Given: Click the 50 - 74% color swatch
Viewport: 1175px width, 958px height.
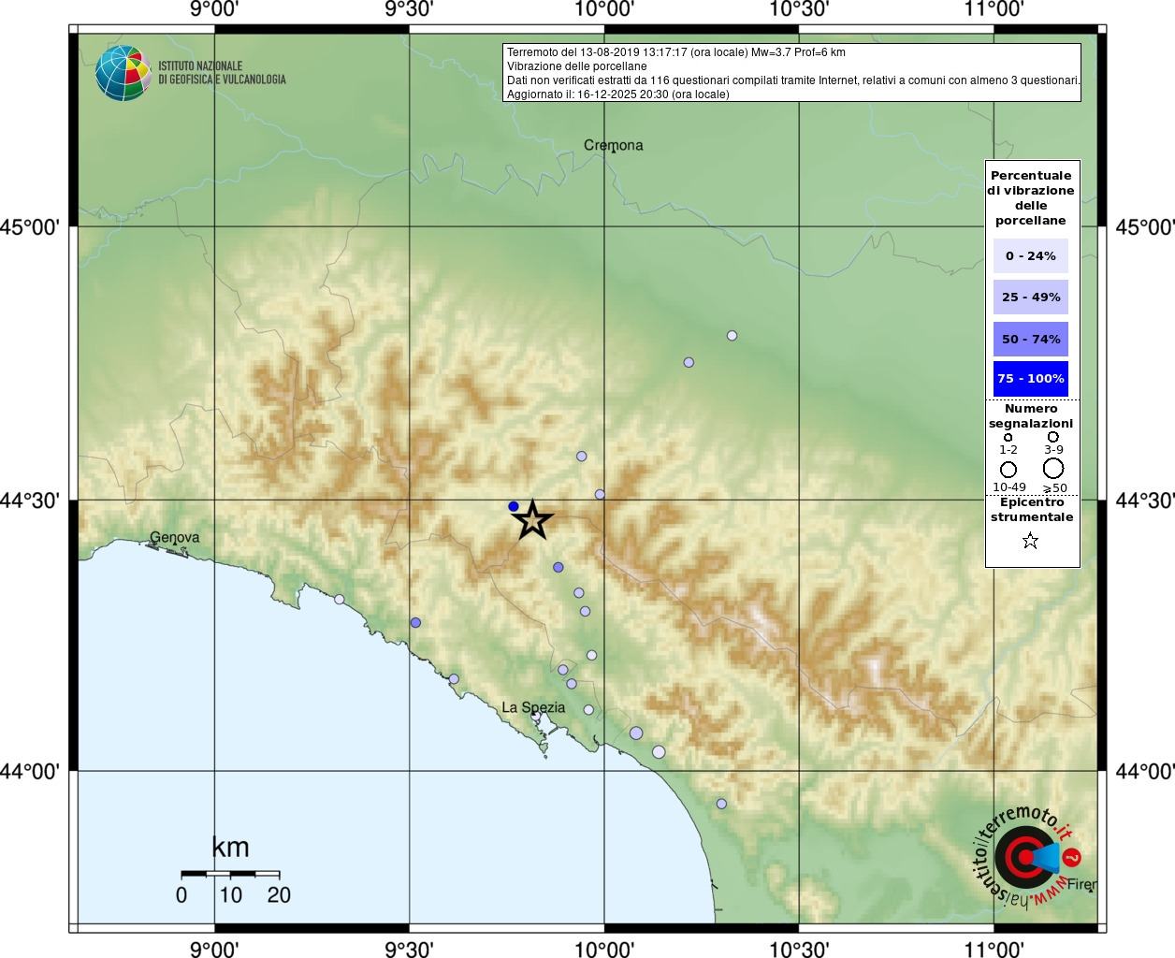Looking at the screenshot, I should [x=1031, y=339].
